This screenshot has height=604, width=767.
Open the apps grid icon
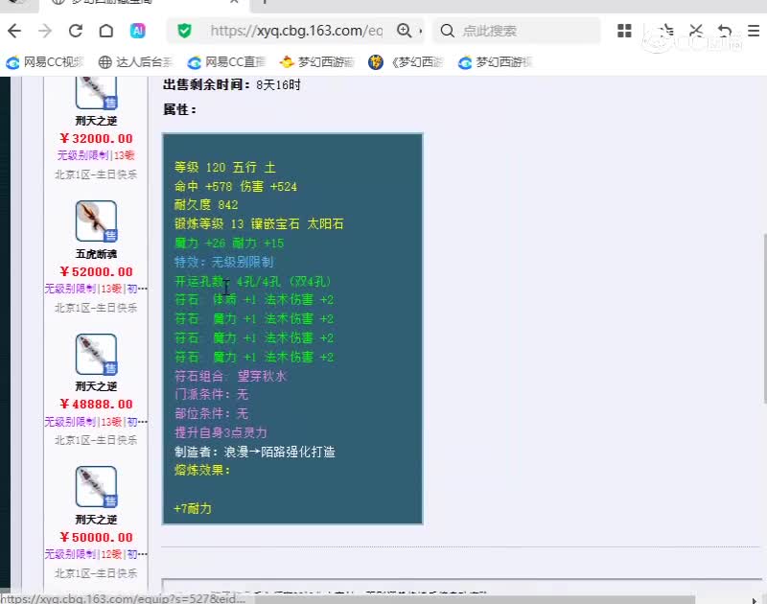624,31
